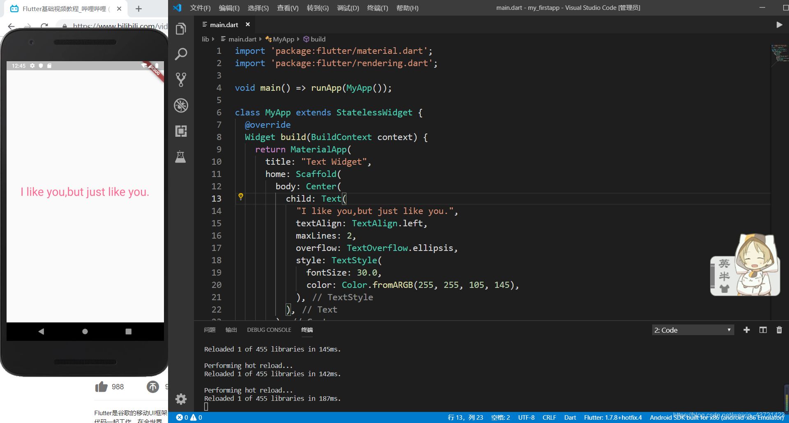Change line endings by clicking CRLF
Screen dimensions: 789x423
[549, 417]
